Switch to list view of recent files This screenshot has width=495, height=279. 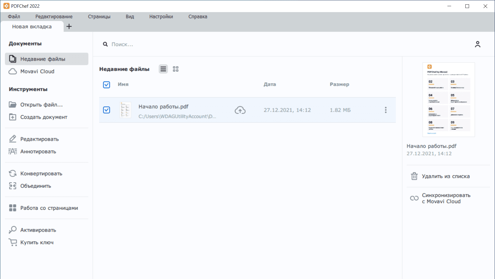(x=163, y=69)
